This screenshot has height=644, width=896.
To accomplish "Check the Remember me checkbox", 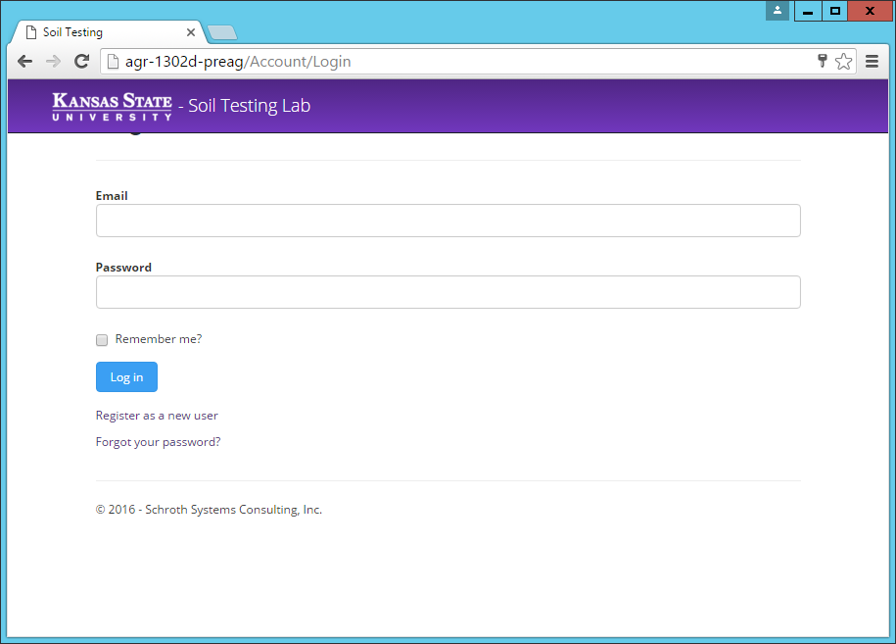I will (x=102, y=340).
